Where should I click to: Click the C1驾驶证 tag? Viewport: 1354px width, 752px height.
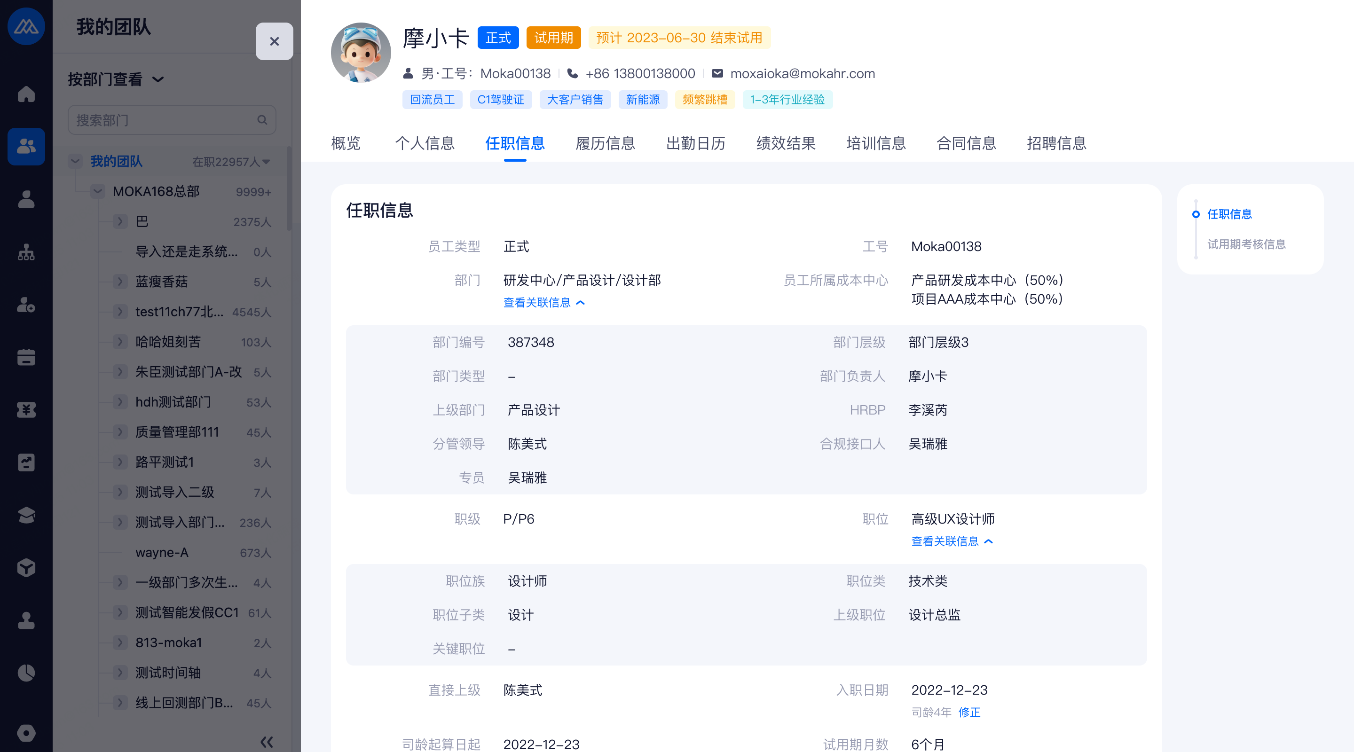(500, 99)
